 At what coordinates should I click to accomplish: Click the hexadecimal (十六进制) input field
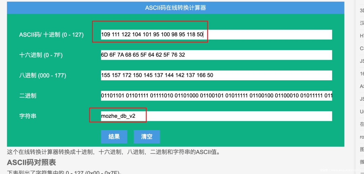[x=216, y=55]
